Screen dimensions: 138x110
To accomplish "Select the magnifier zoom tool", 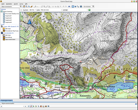I will click(26, 7).
